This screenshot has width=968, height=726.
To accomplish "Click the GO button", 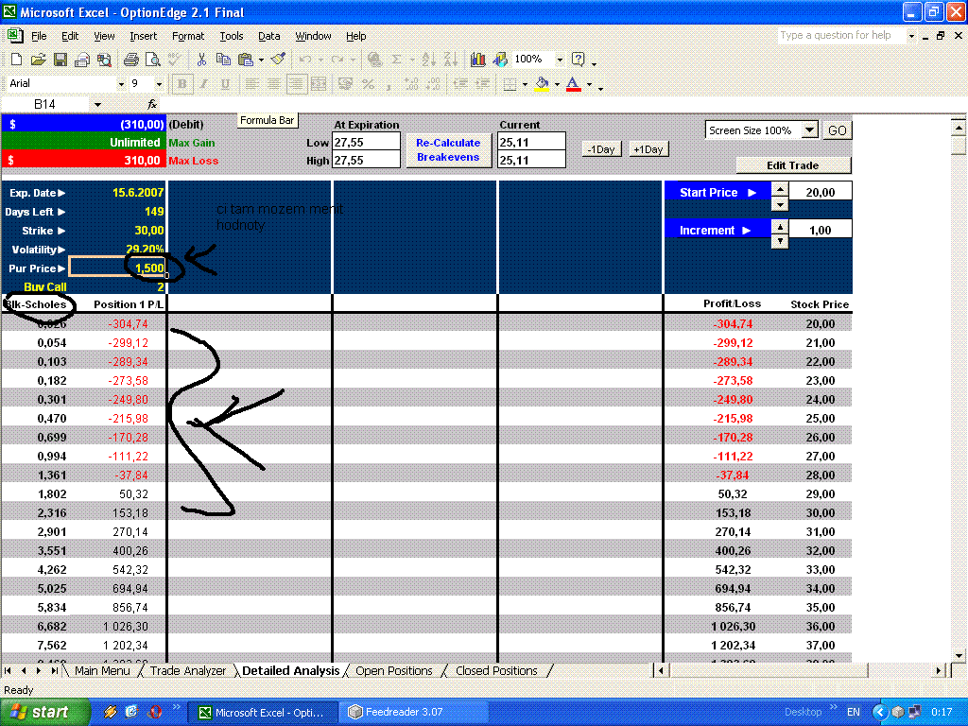I will pyautogui.click(x=838, y=130).
